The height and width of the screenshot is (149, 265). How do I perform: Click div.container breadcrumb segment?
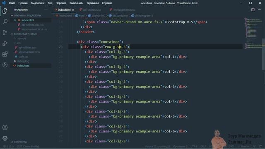point(118,16)
